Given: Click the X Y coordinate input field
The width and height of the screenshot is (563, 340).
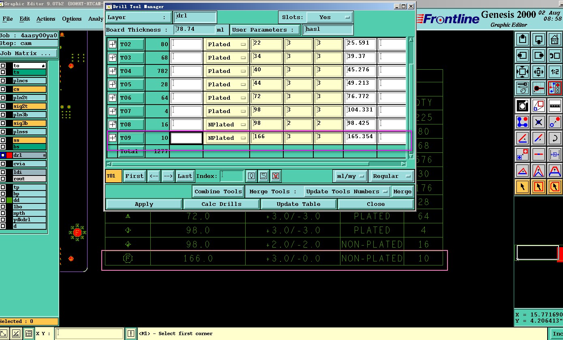Looking at the screenshot, I should coord(89,334).
